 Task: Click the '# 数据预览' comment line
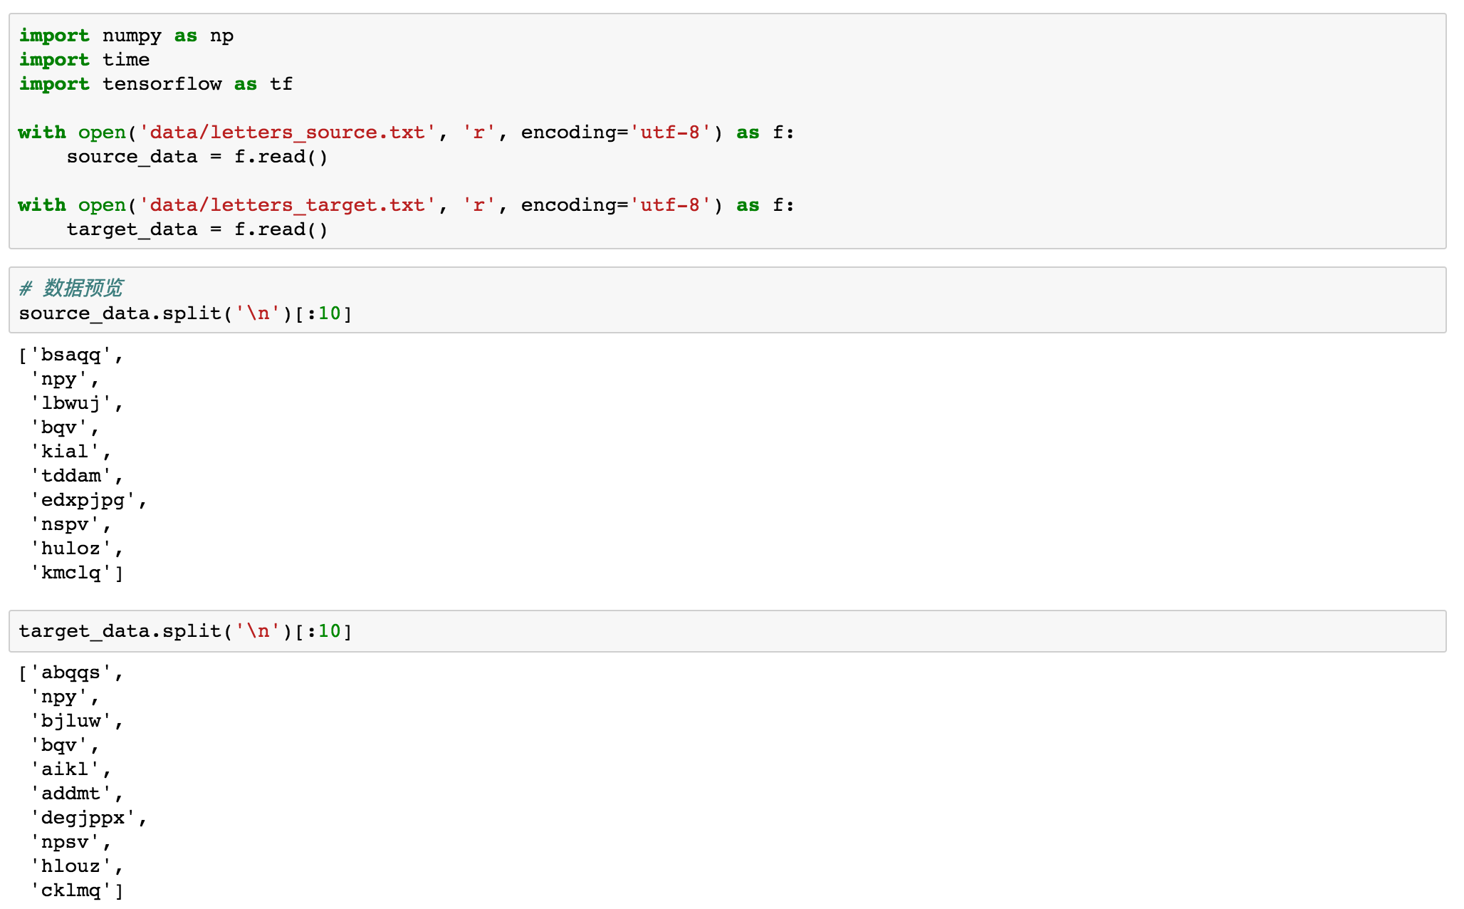coord(71,288)
